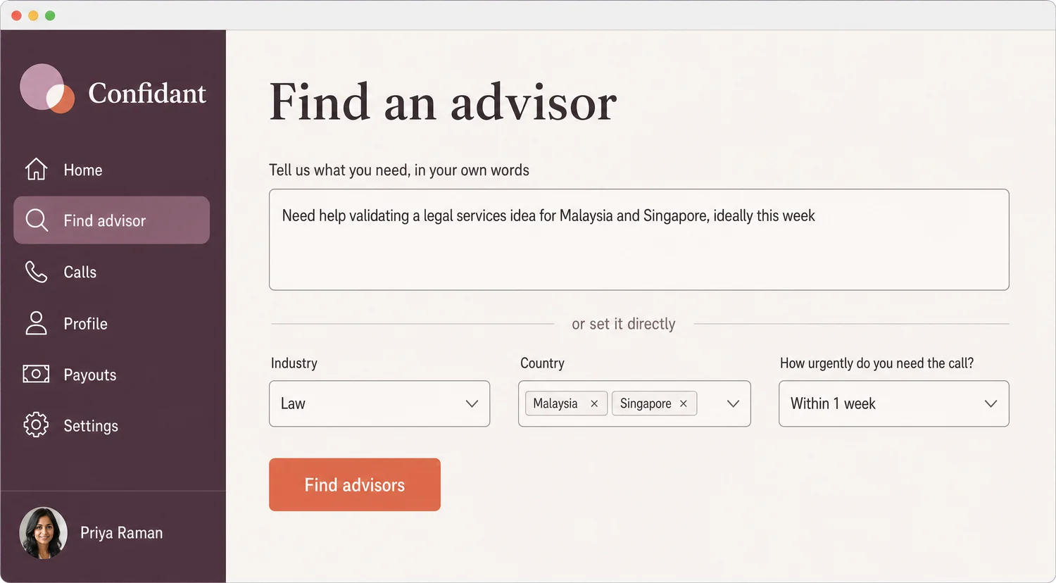Screen dimensions: 1056x583
Task: Click Priya Raman's avatar photo
Action: [43, 533]
